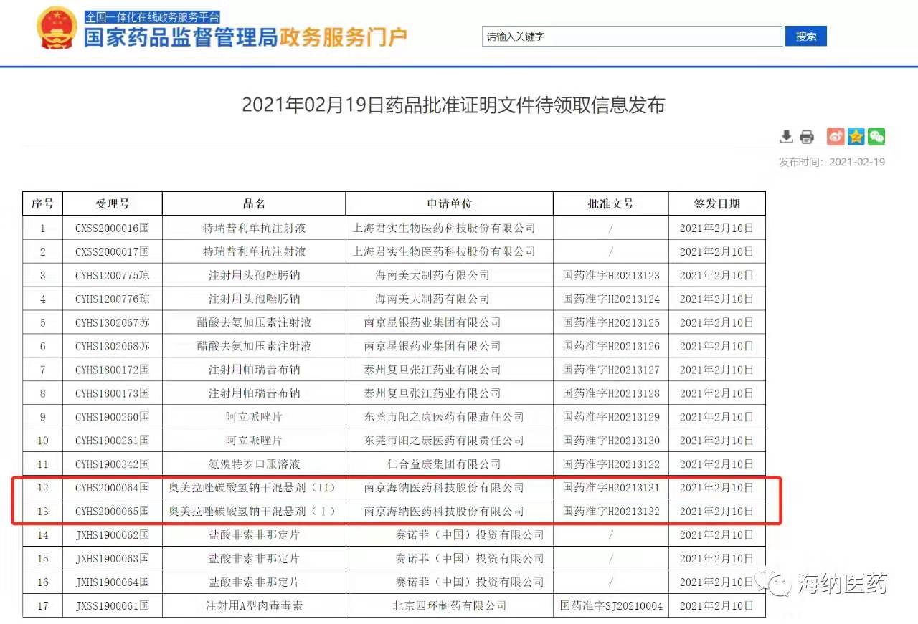Click acceptance number JXHS1900062国
Image resolution: width=918 pixels, height=624 pixels.
113,535
